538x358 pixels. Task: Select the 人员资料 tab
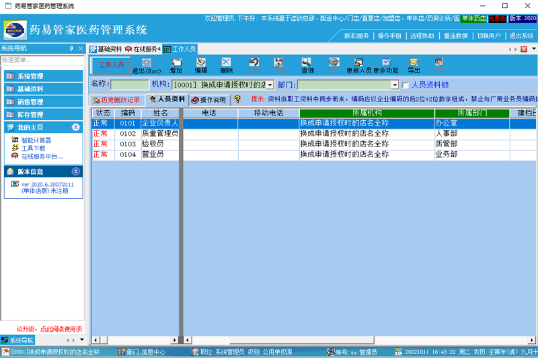pos(167,99)
